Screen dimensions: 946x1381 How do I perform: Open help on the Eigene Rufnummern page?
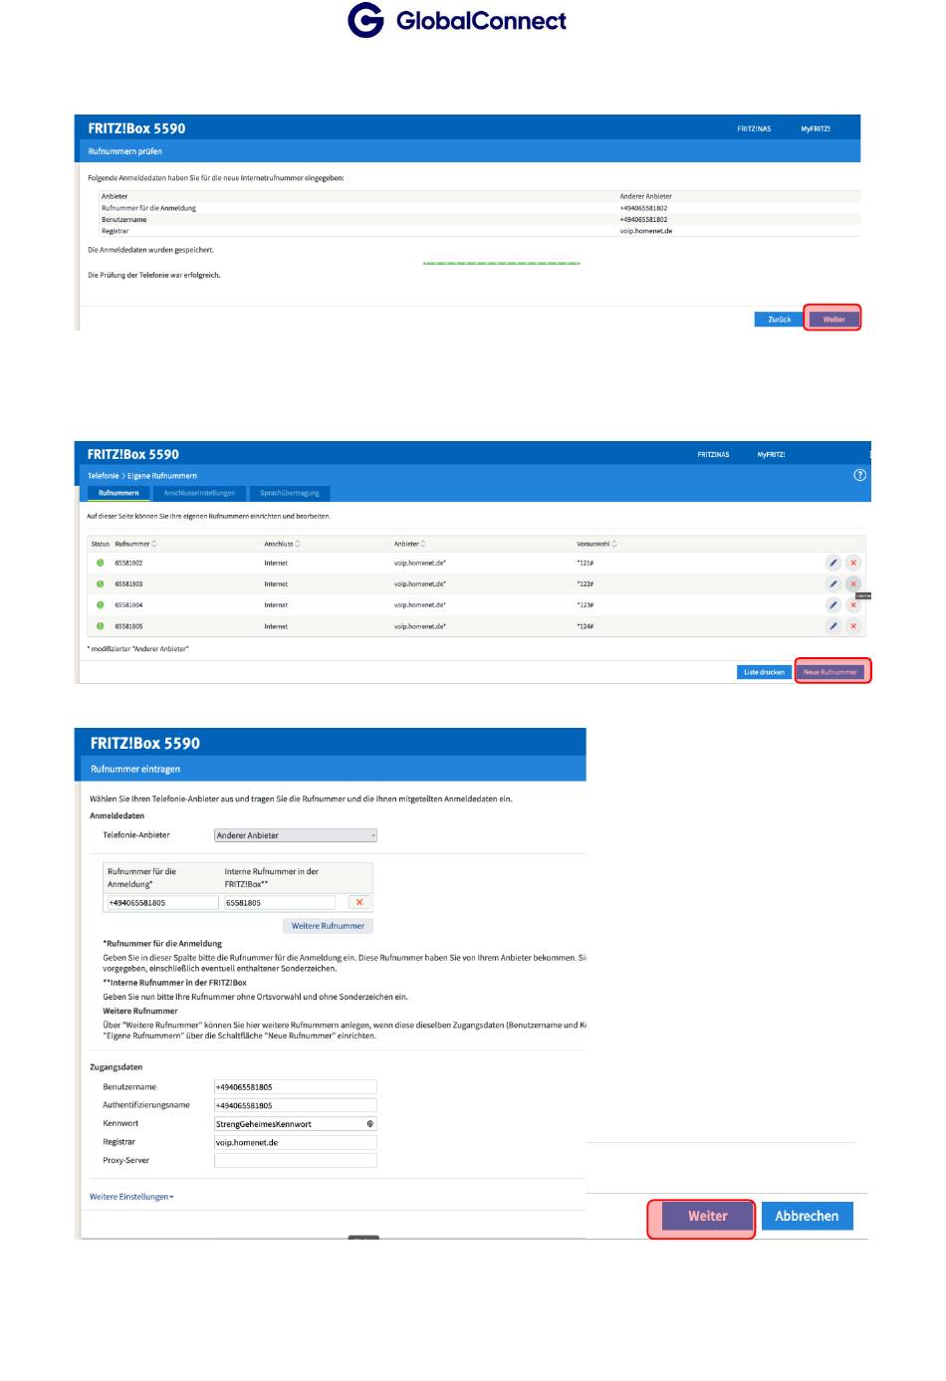[860, 475]
